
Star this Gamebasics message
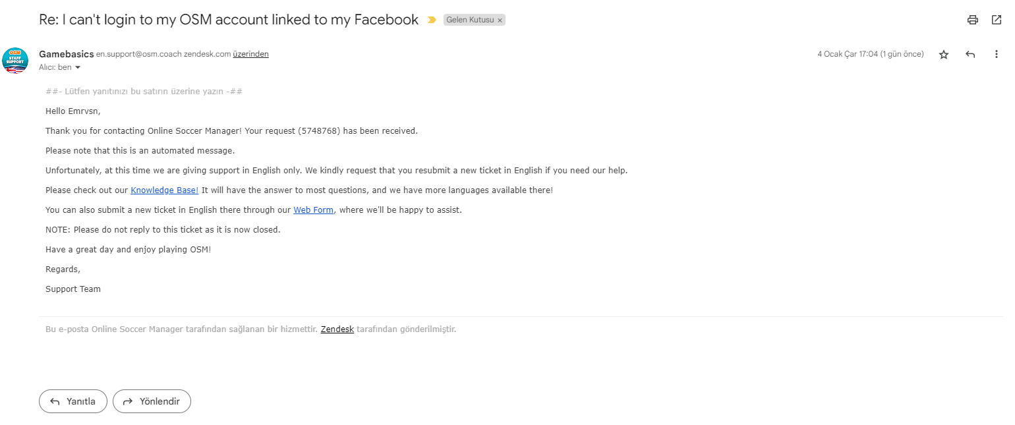point(944,55)
